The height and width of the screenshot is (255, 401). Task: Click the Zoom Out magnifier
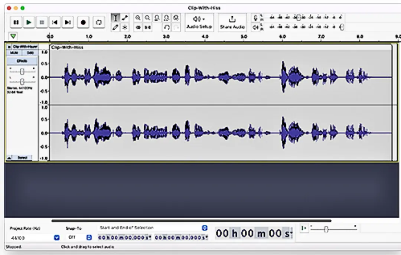(147, 18)
